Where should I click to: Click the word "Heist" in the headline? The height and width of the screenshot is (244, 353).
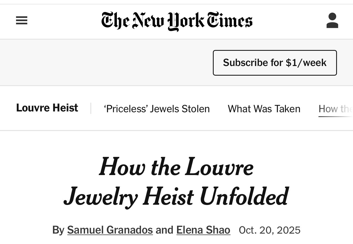point(168,197)
